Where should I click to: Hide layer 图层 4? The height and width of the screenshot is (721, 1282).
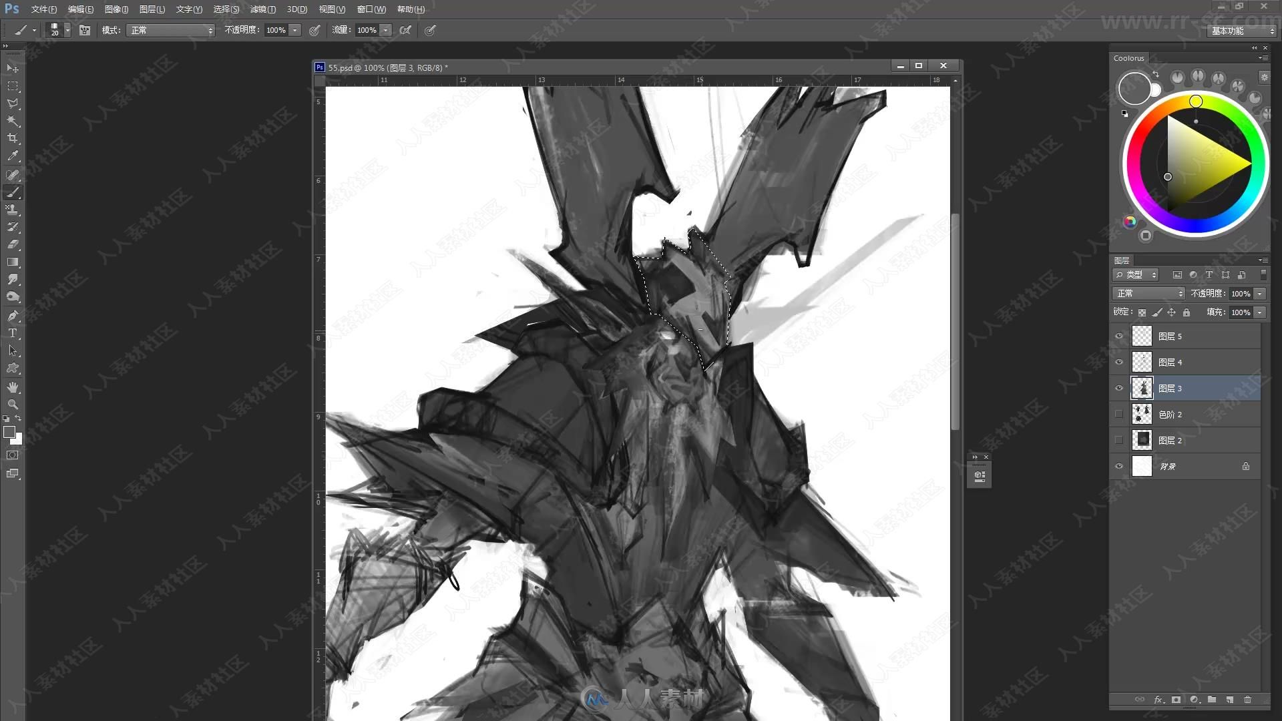(x=1119, y=362)
